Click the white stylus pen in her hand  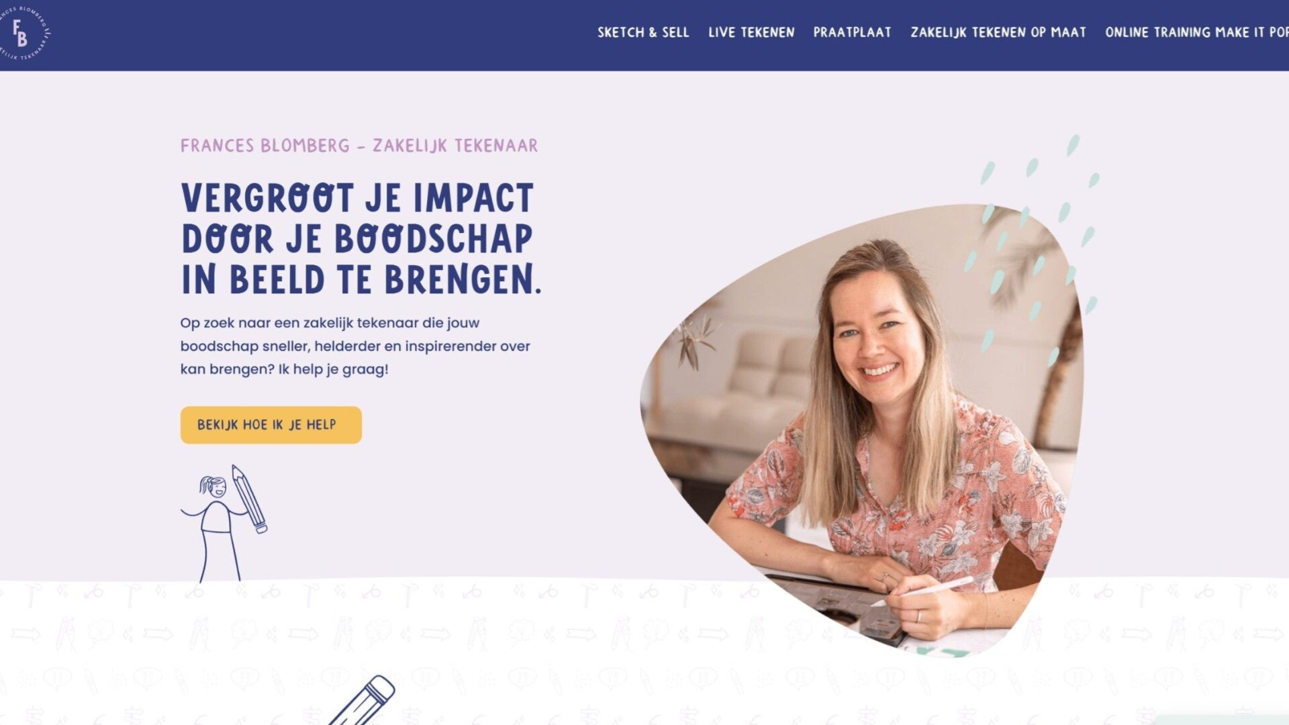point(922,591)
